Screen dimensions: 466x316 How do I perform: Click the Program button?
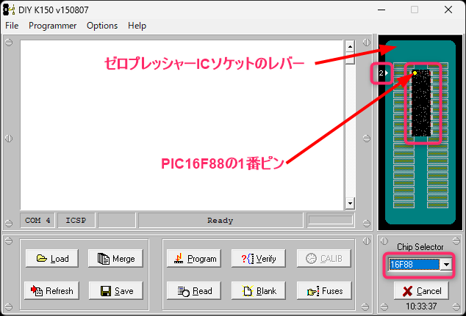click(x=194, y=259)
